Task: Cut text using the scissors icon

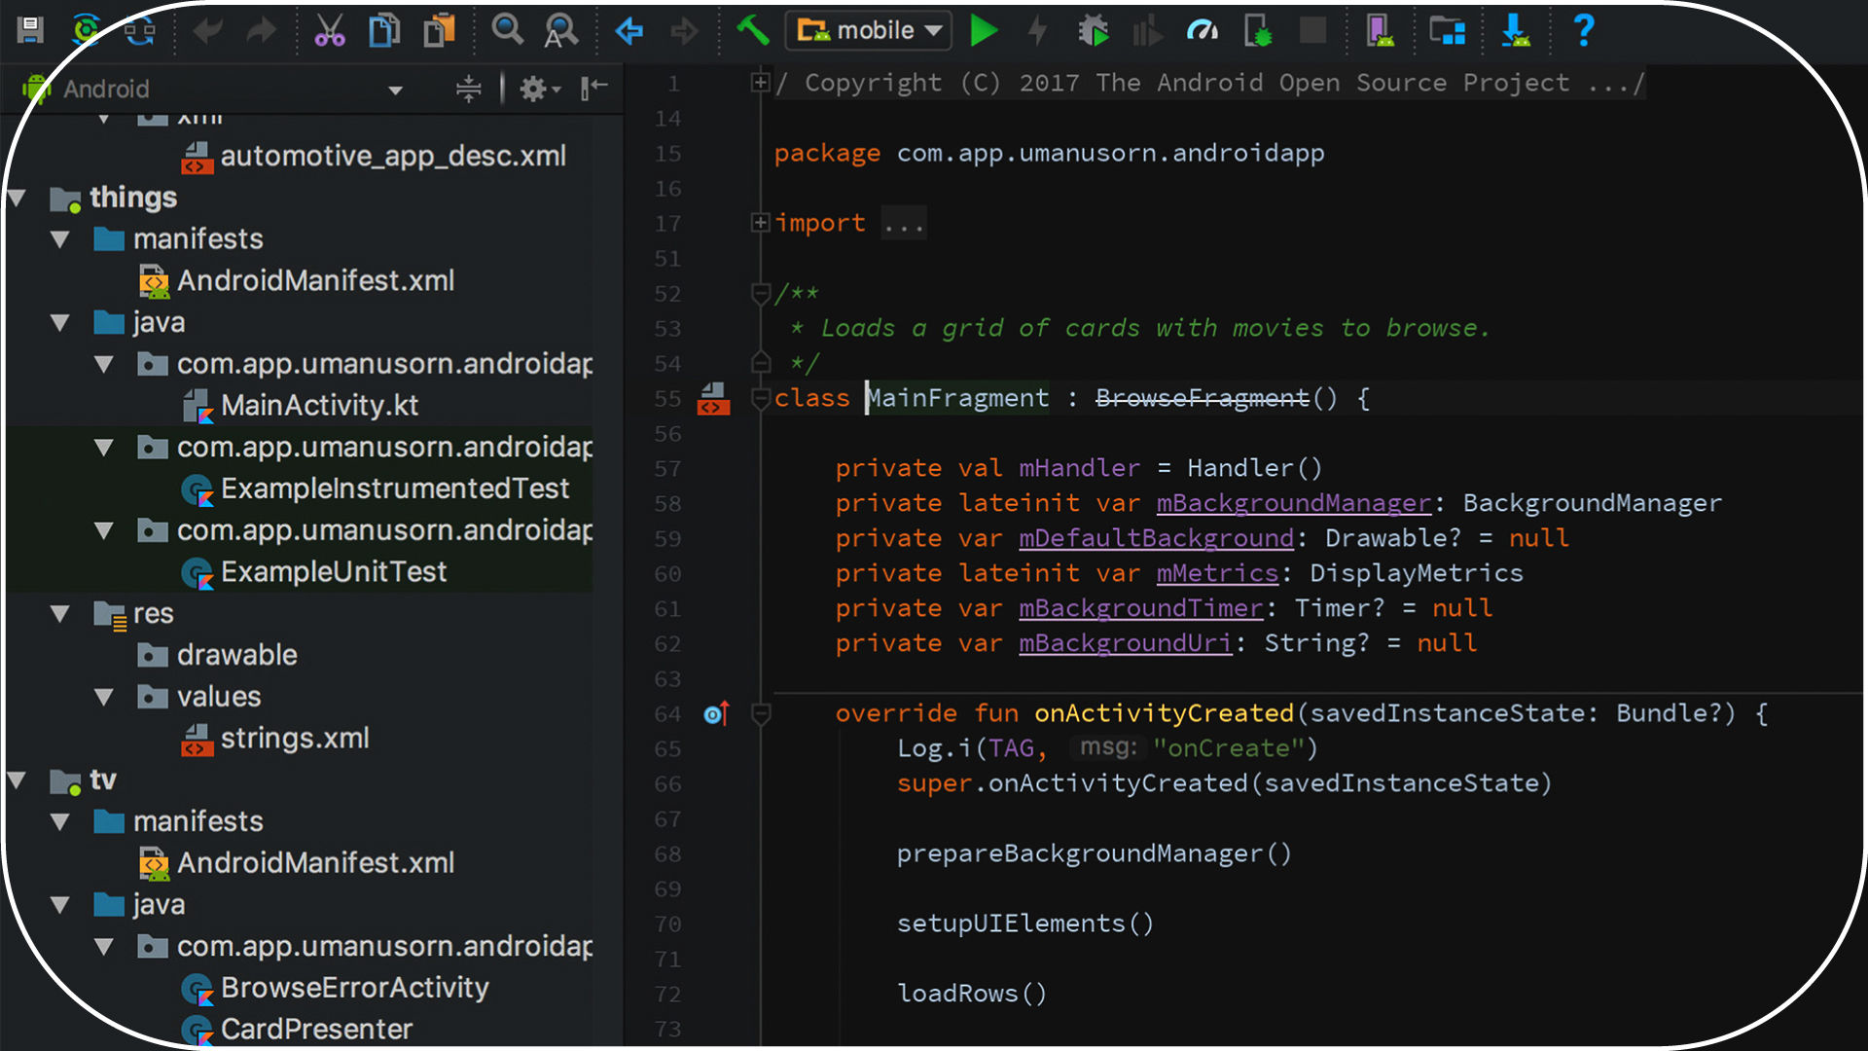Action: [x=330, y=30]
